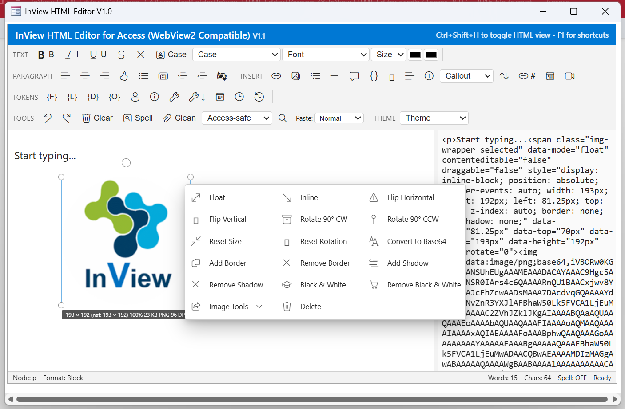Open the Paste mode Normal dropdown

coord(339,118)
